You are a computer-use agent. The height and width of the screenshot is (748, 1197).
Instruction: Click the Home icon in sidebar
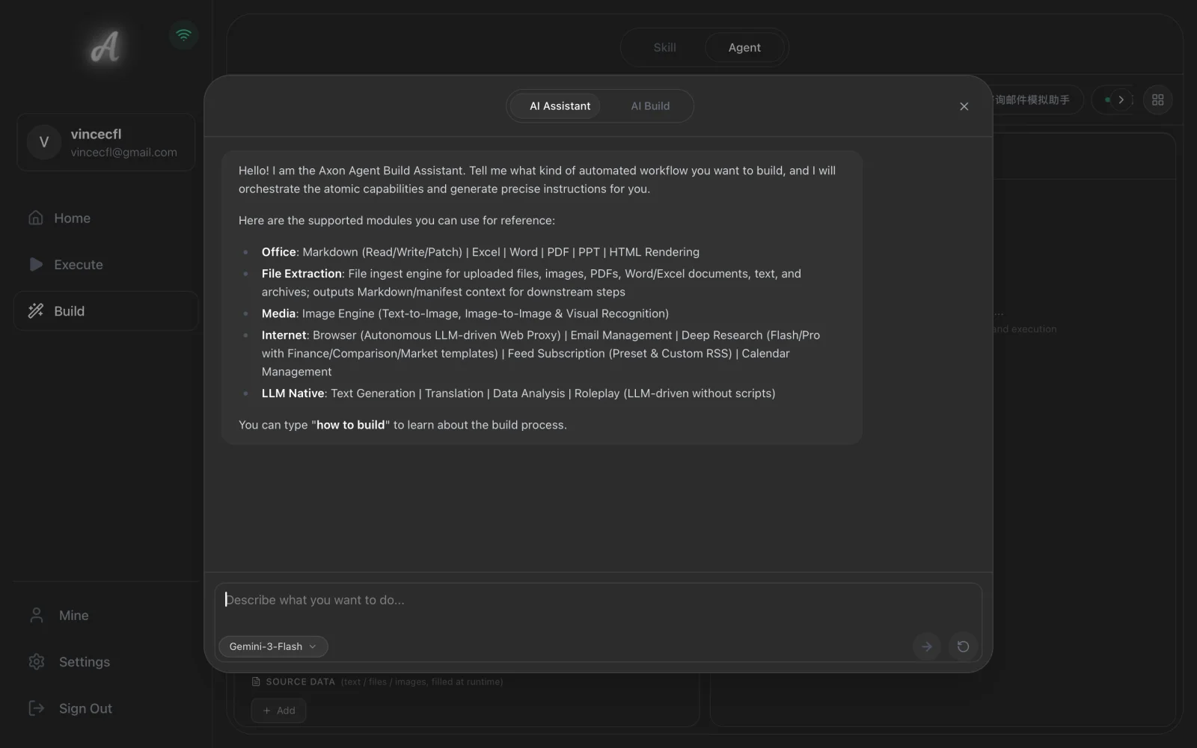point(36,218)
